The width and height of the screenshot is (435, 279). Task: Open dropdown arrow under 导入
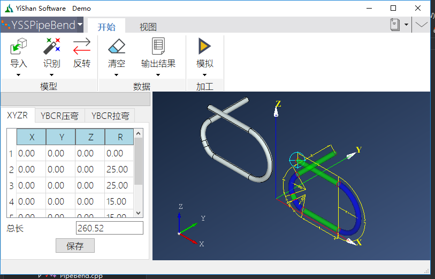[19, 75]
